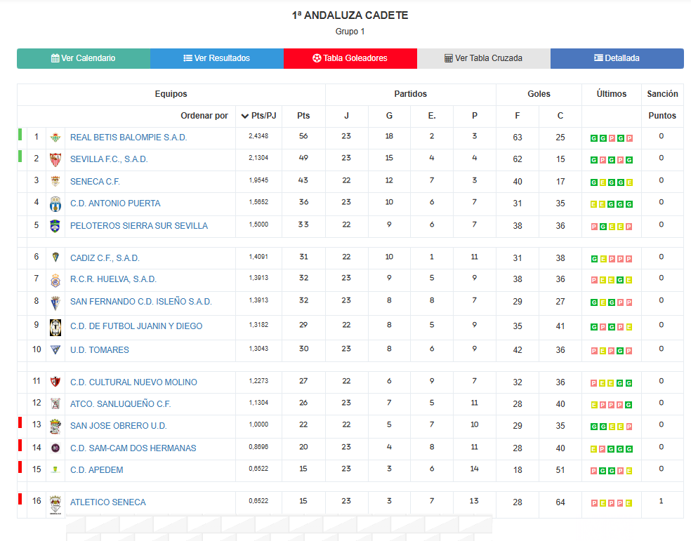The height and width of the screenshot is (541, 691).
Task: Click the Peloteros Sierra Sur crest icon
Action: coord(55,226)
